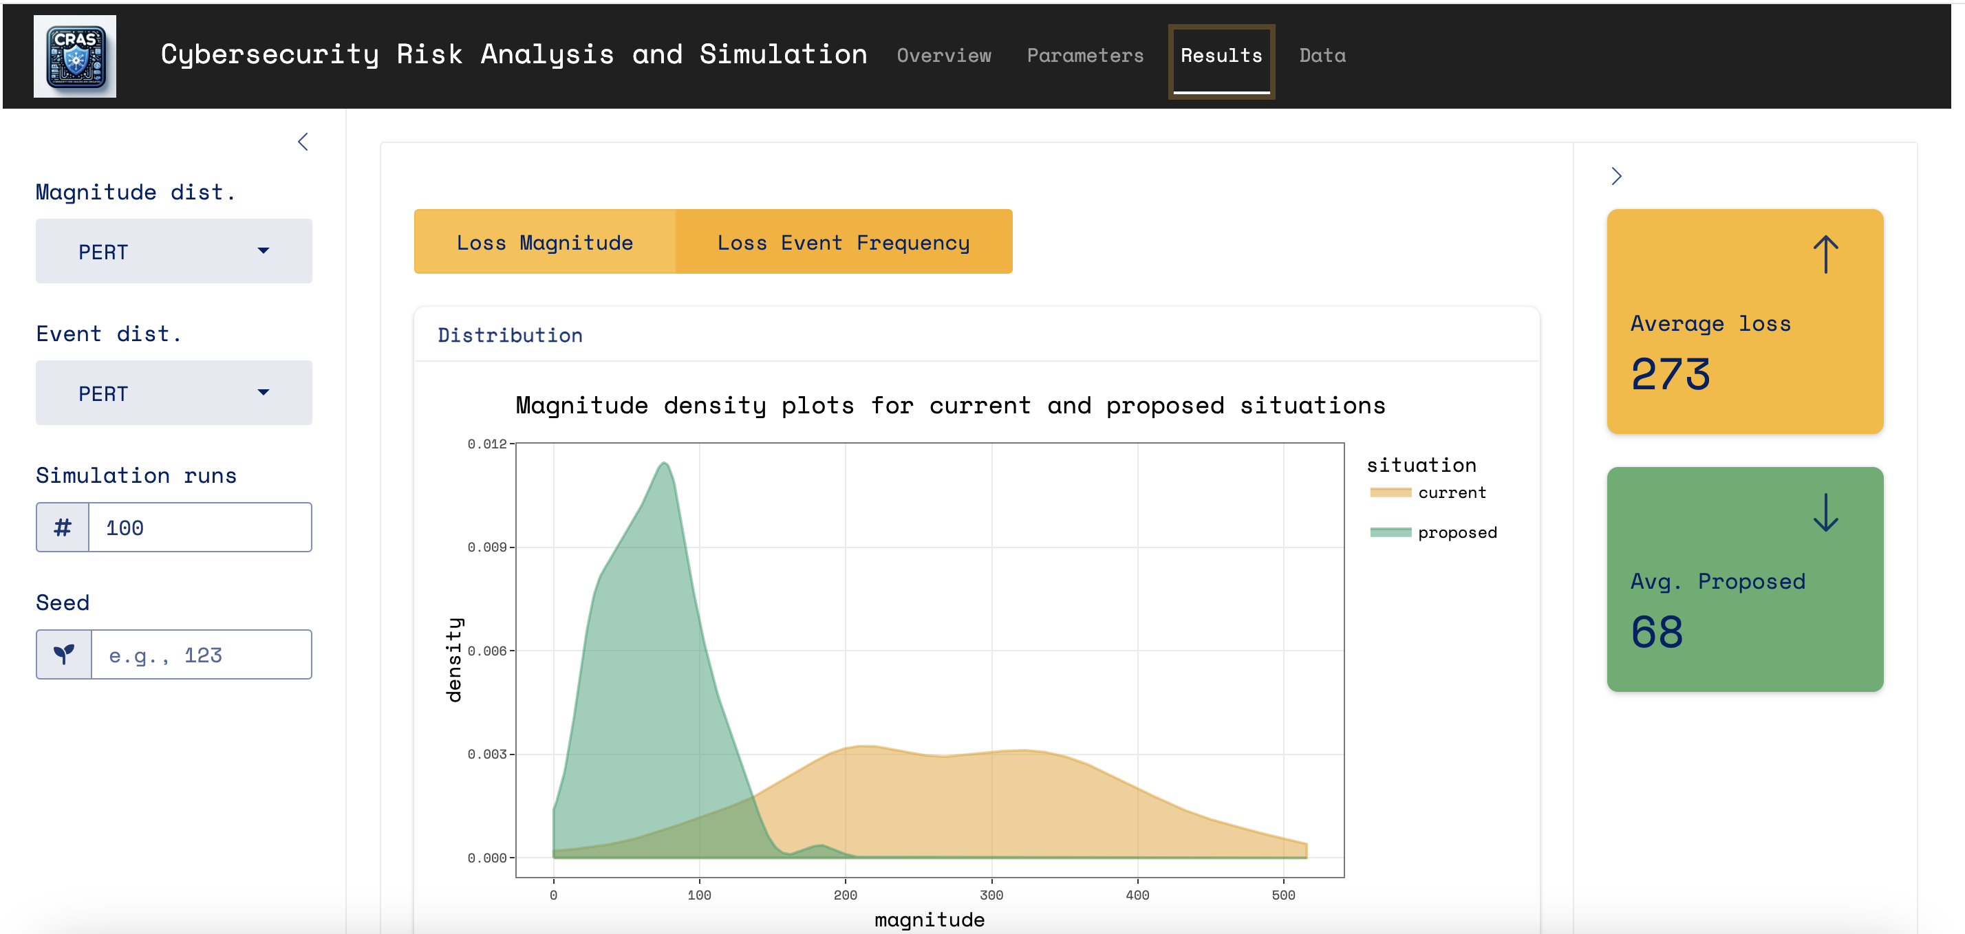Click the up arrow on Average loss card
The width and height of the screenshot is (1965, 934).
tap(1825, 254)
